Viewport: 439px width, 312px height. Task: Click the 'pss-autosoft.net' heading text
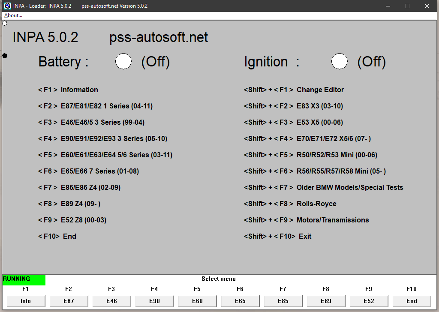tap(159, 37)
